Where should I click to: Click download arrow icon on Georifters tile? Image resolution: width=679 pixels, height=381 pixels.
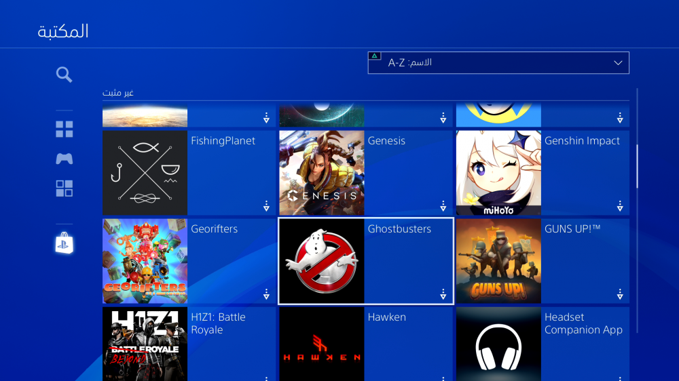click(266, 294)
